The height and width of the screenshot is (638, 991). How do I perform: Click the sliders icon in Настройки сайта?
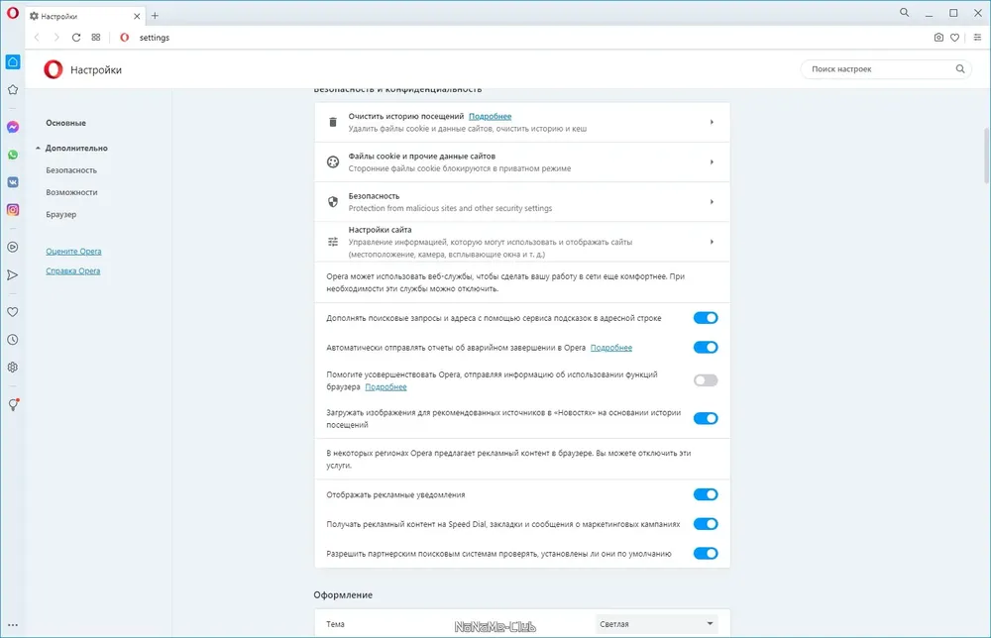coord(332,242)
